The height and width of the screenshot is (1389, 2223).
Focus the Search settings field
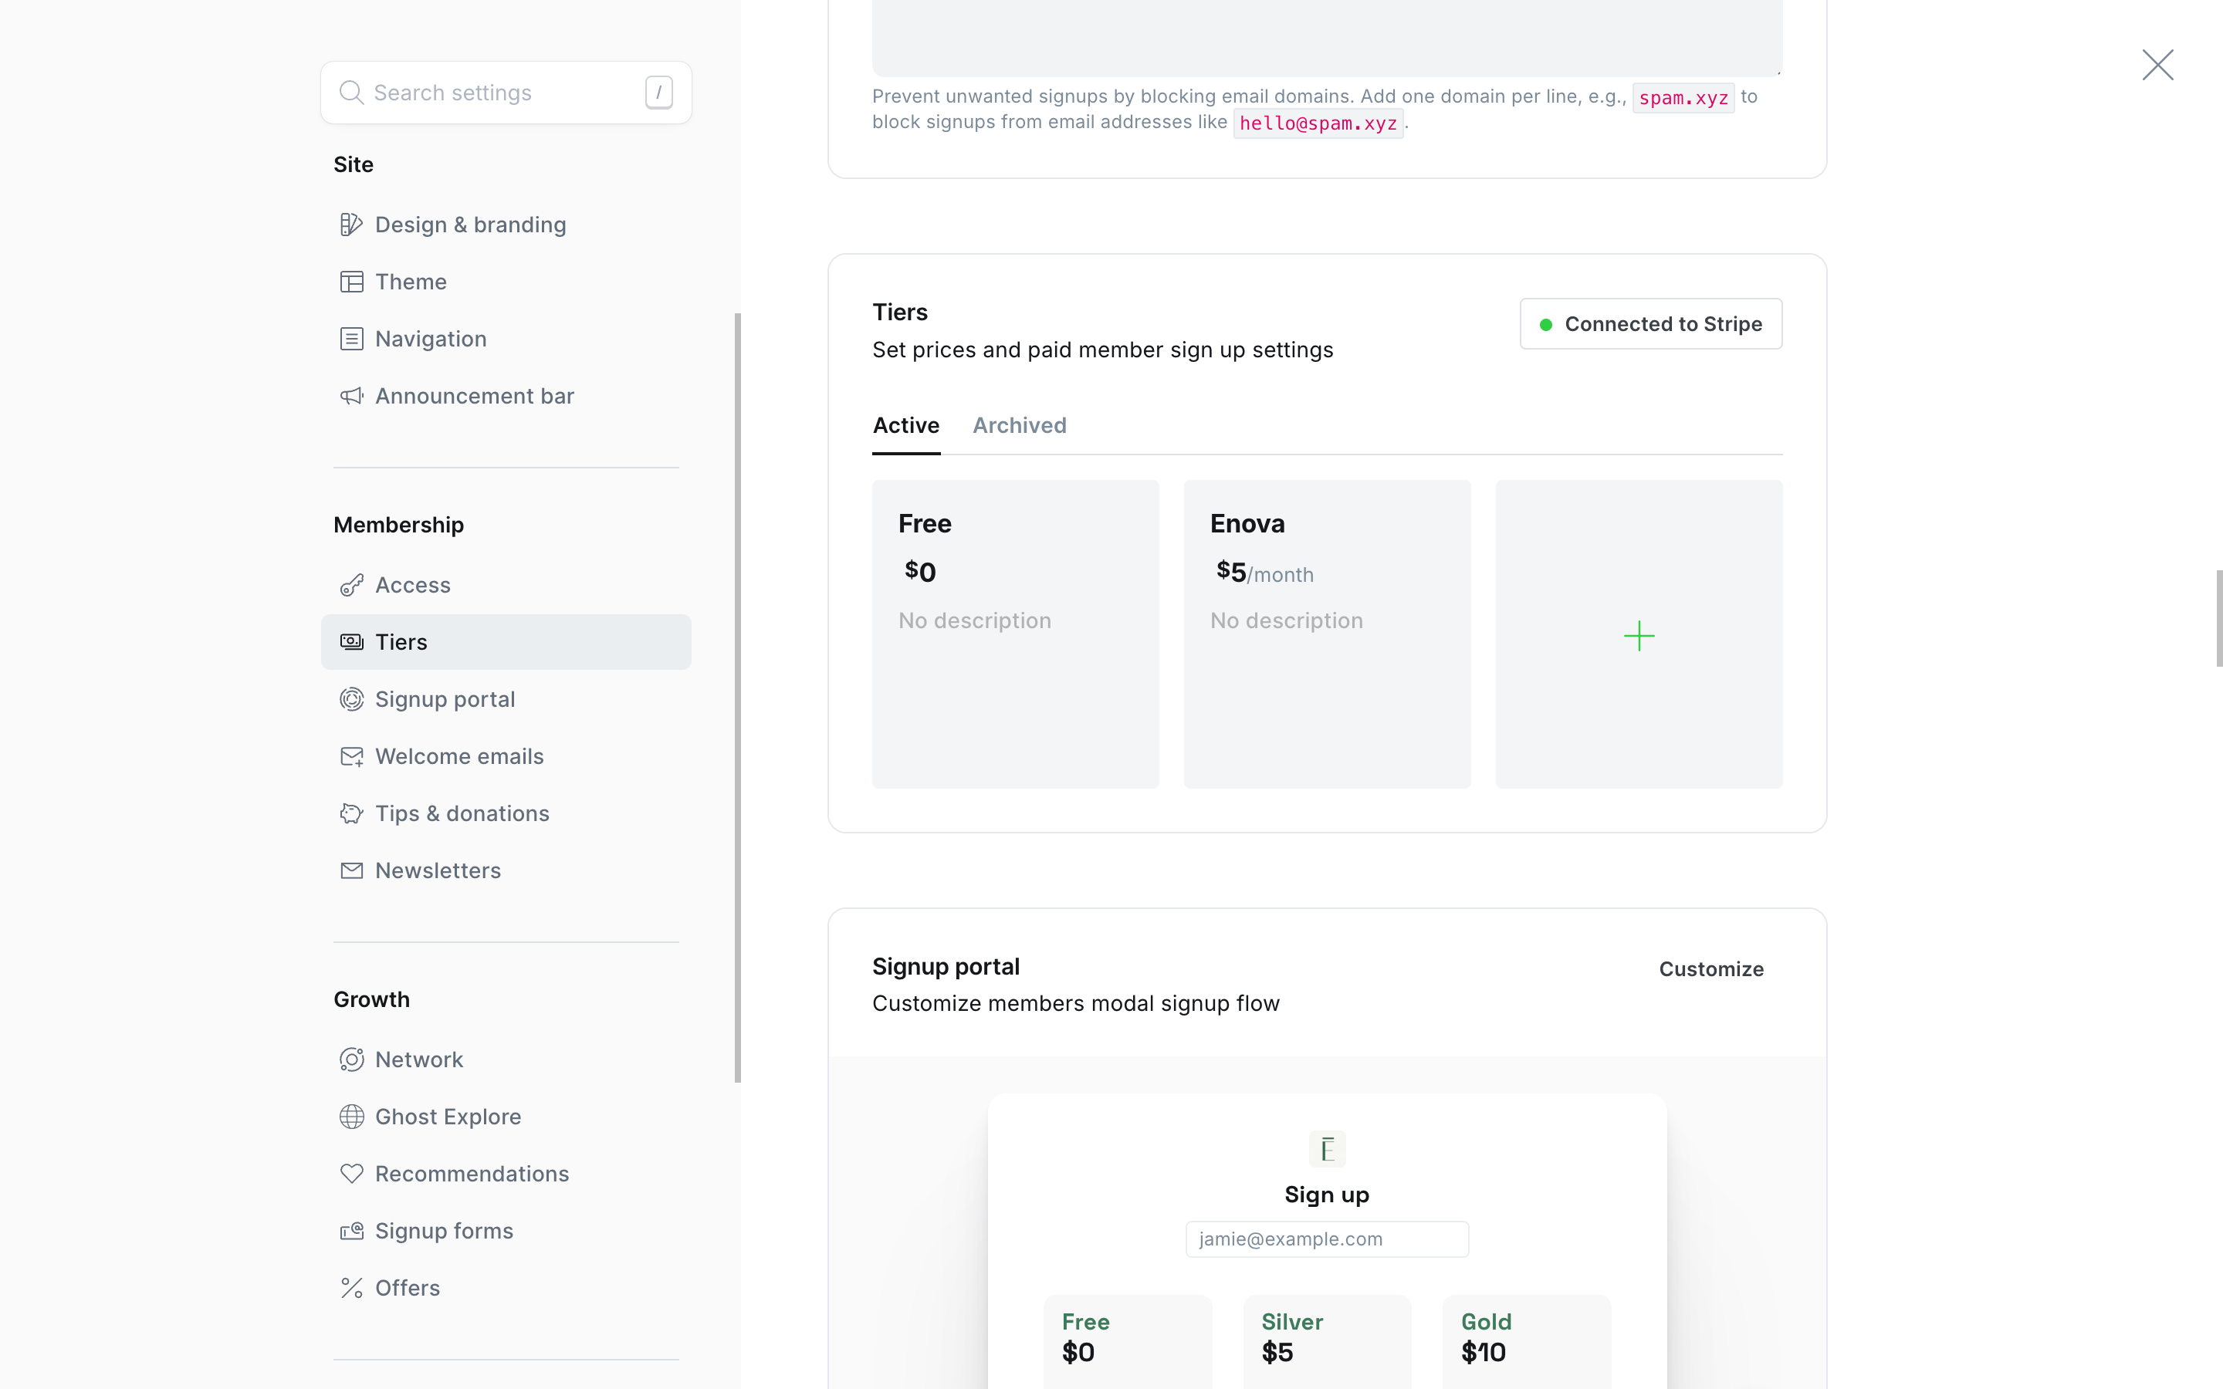[506, 93]
